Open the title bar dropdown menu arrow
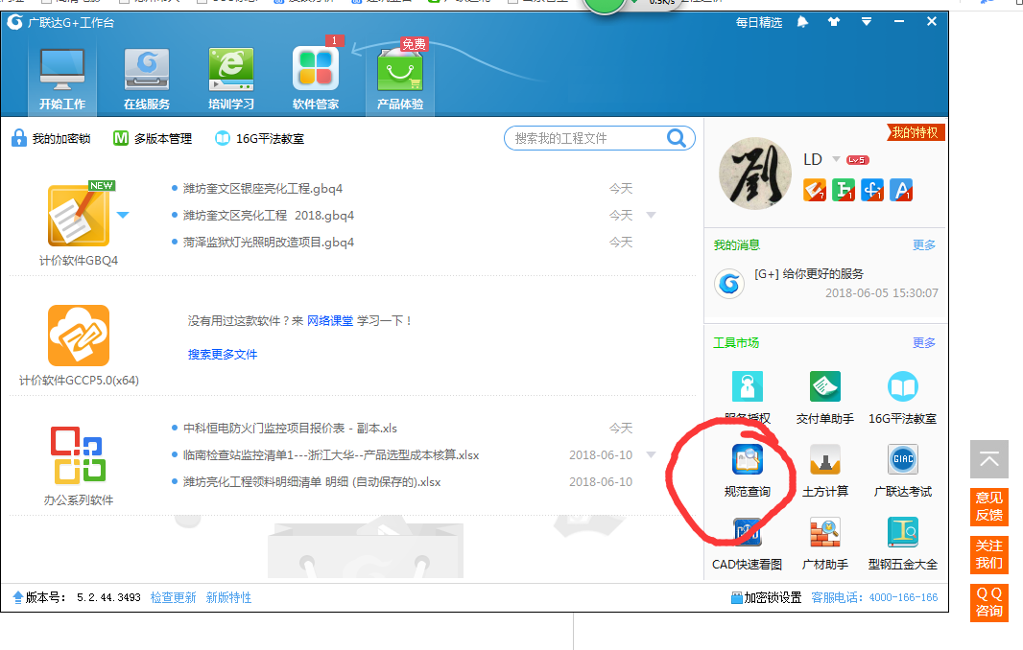Image resolution: width=1023 pixels, height=650 pixels. coord(867,21)
